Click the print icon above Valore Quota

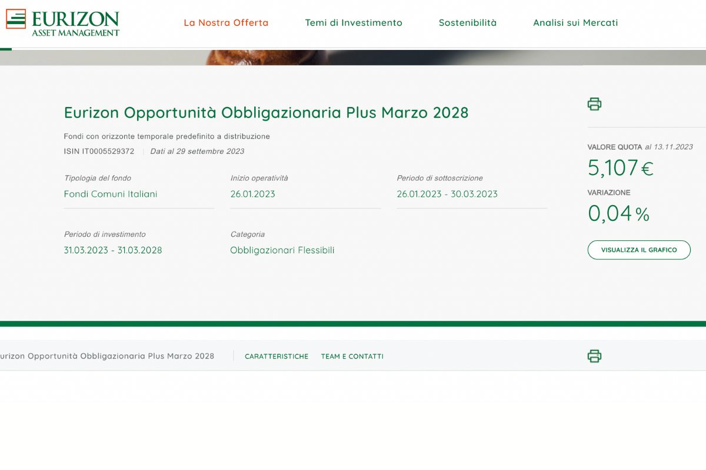(594, 105)
